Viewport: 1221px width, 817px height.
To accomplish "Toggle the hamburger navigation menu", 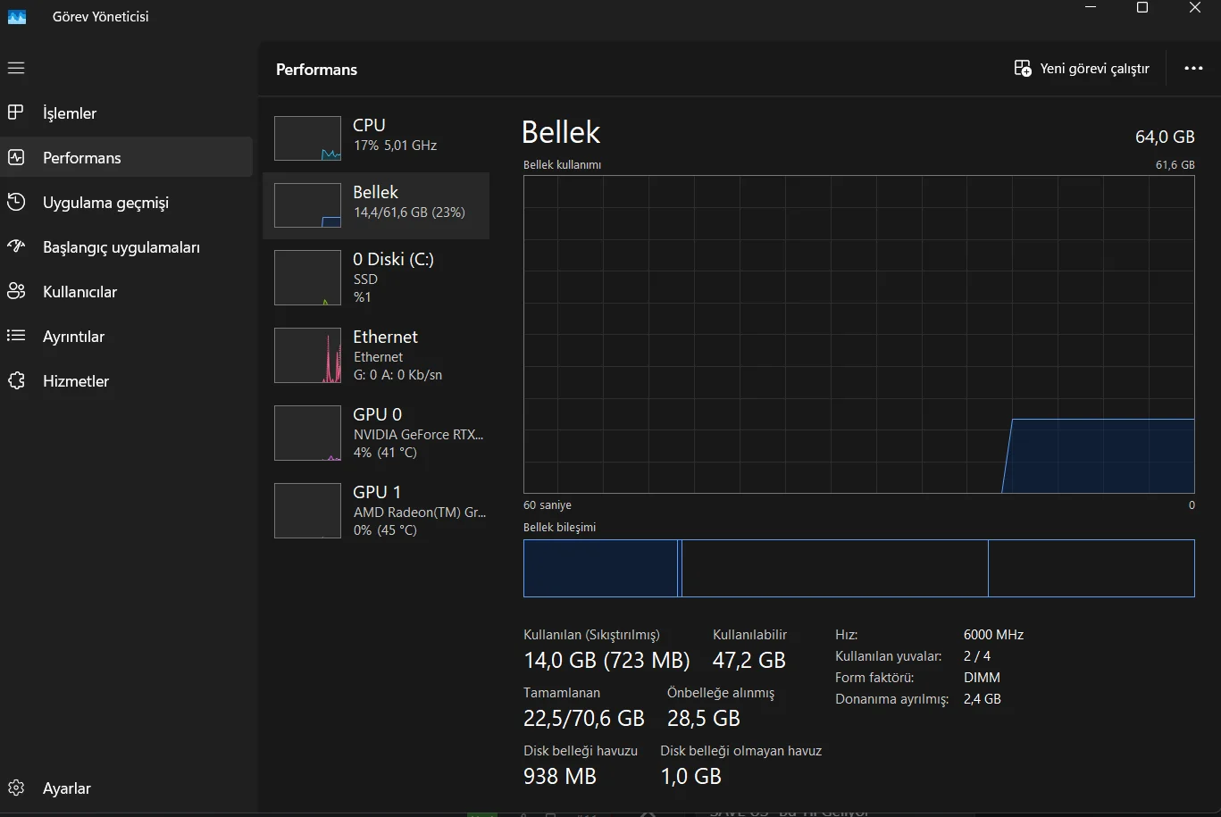I will [x=16, y=68].
